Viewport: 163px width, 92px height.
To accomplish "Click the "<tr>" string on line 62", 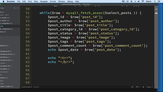I will [x=64, y=58].
